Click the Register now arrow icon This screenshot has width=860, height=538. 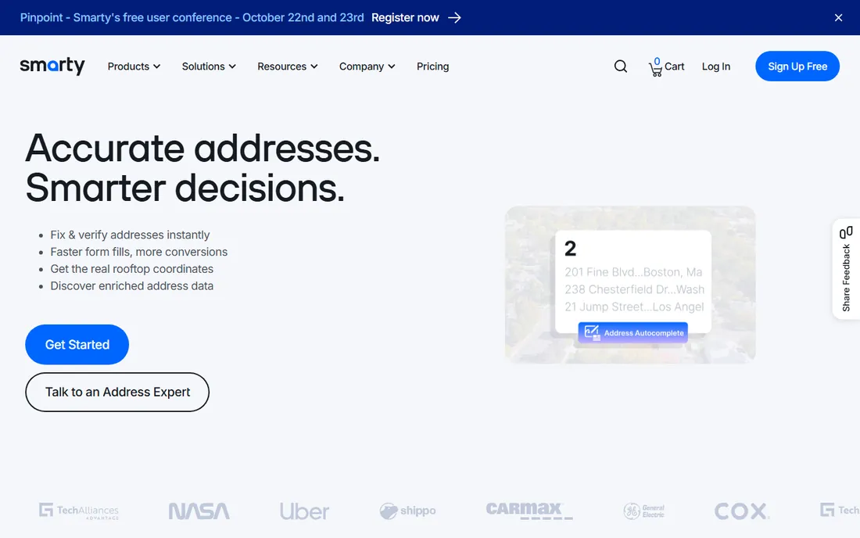pyautogui.click(x=454, y=17)
